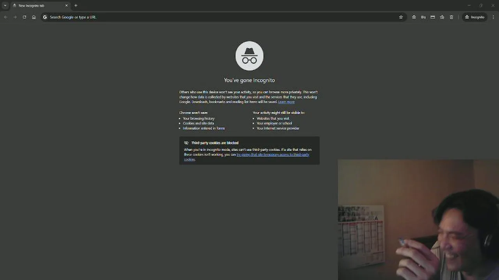499x280 pixels.
Task: Minimize the Chrome window
Action: point(469,5)
